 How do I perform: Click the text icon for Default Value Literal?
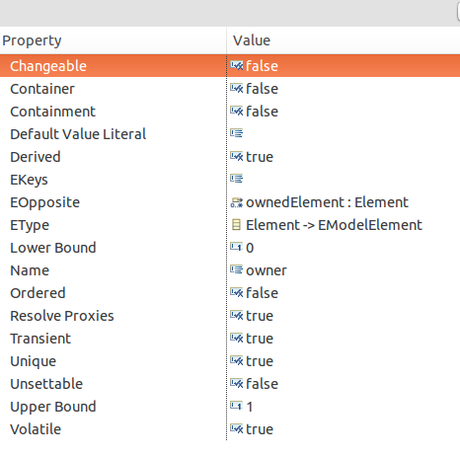pyautogui.click(x=237, y=133)
